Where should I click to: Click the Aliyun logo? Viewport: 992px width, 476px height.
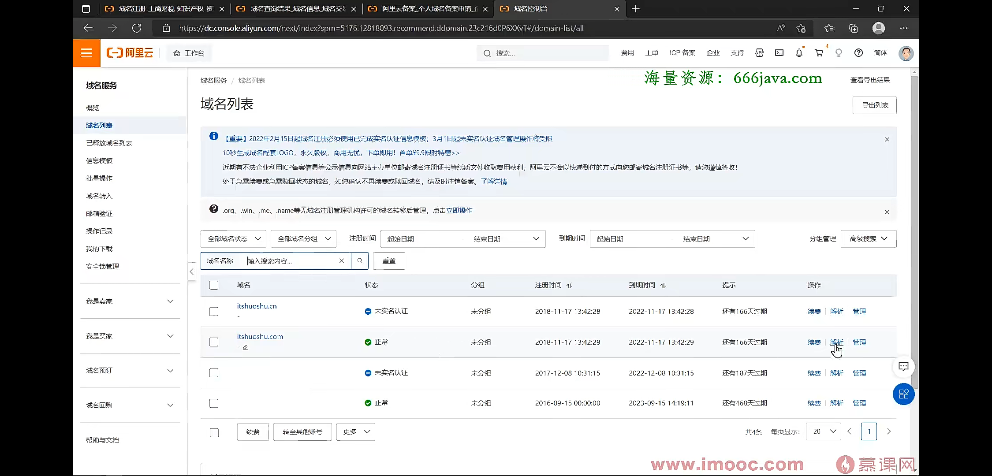pos(130,53)
